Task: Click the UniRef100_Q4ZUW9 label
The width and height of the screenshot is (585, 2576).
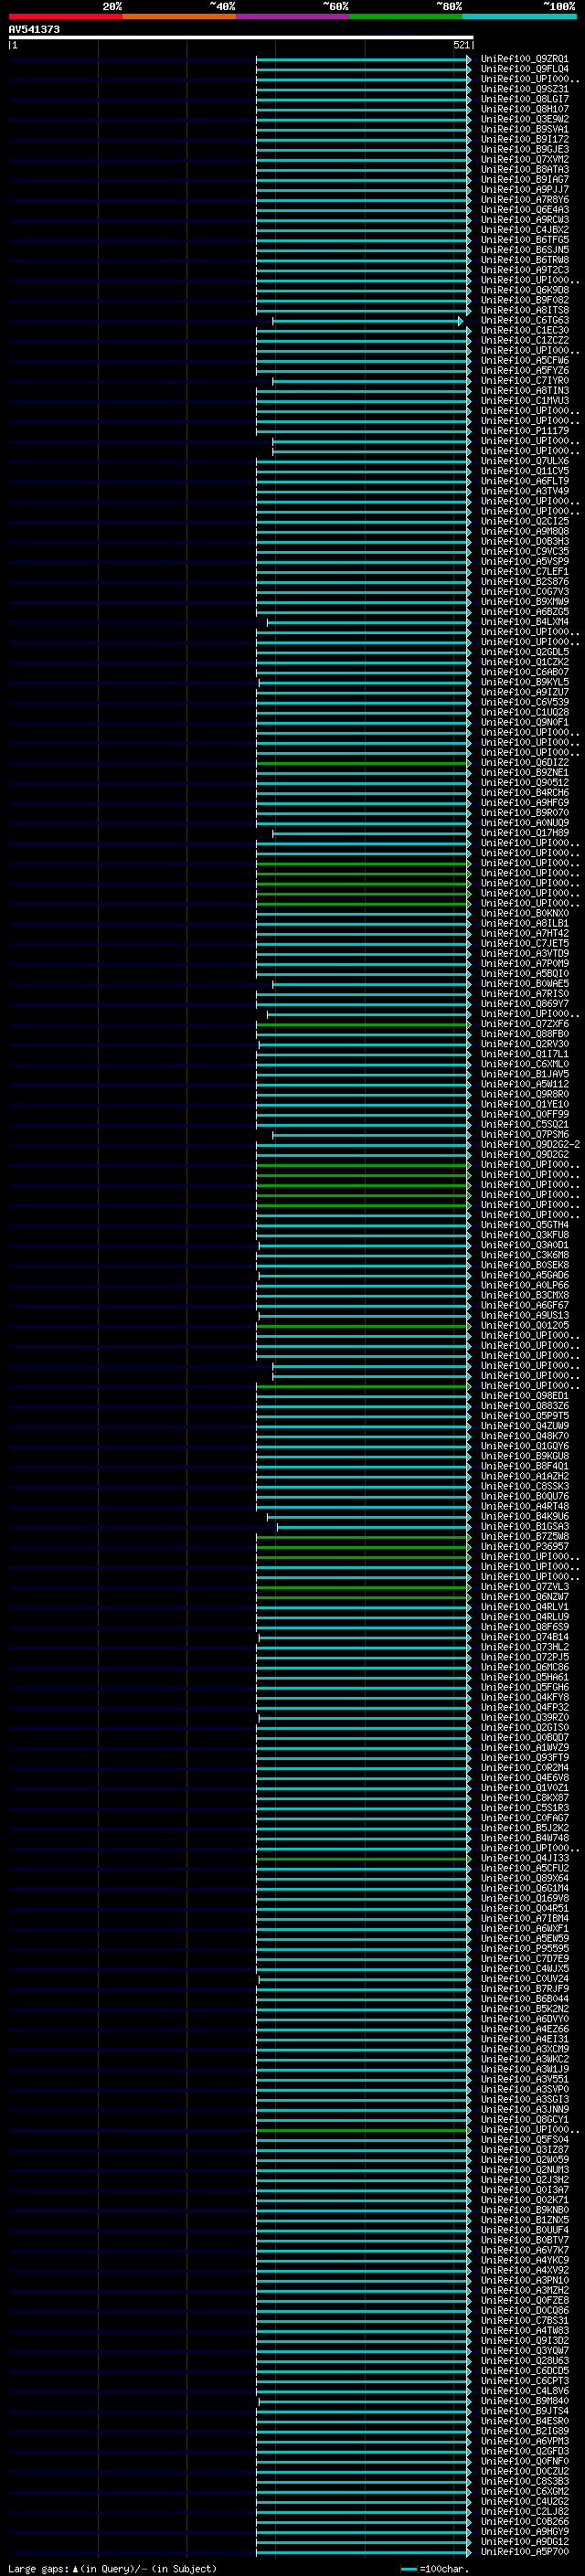Action: coord(524,1425)
